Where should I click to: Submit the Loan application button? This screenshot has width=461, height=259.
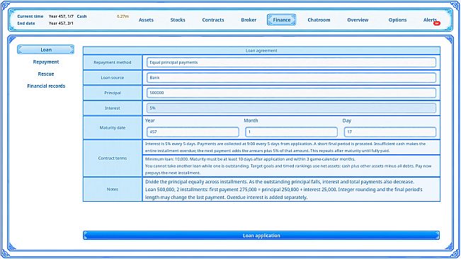click(x=261, y=236)
